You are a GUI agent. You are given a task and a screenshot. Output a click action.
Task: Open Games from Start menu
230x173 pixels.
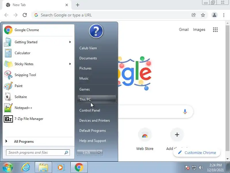pos(85,89)
